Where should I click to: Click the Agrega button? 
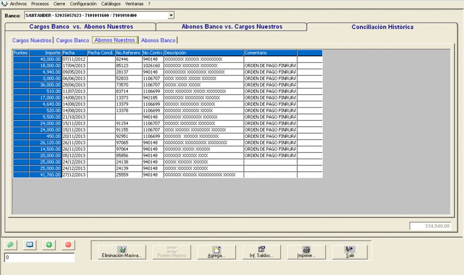coord(216,252)
